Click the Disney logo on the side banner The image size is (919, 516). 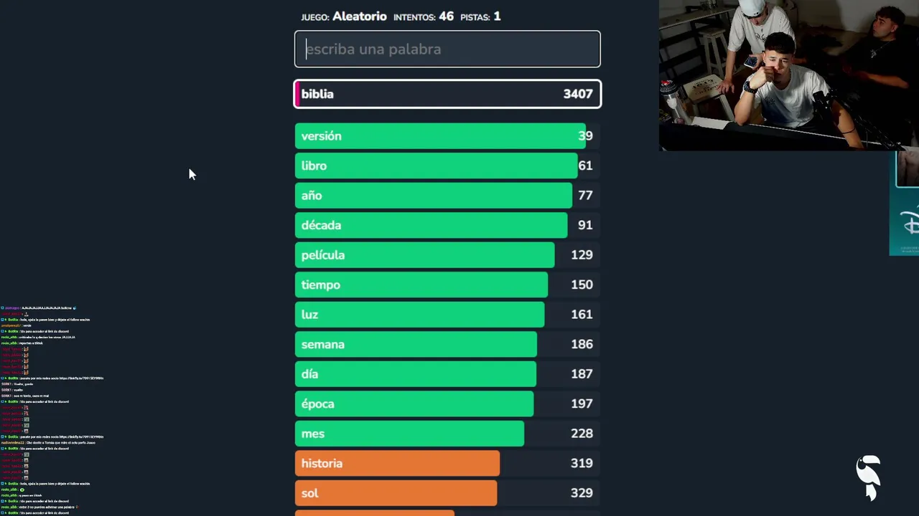(x=910, y=224)
